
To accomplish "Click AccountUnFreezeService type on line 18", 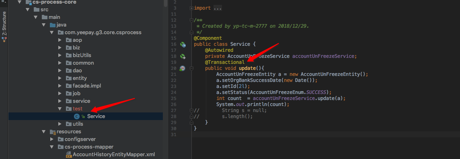I will 259,56.
